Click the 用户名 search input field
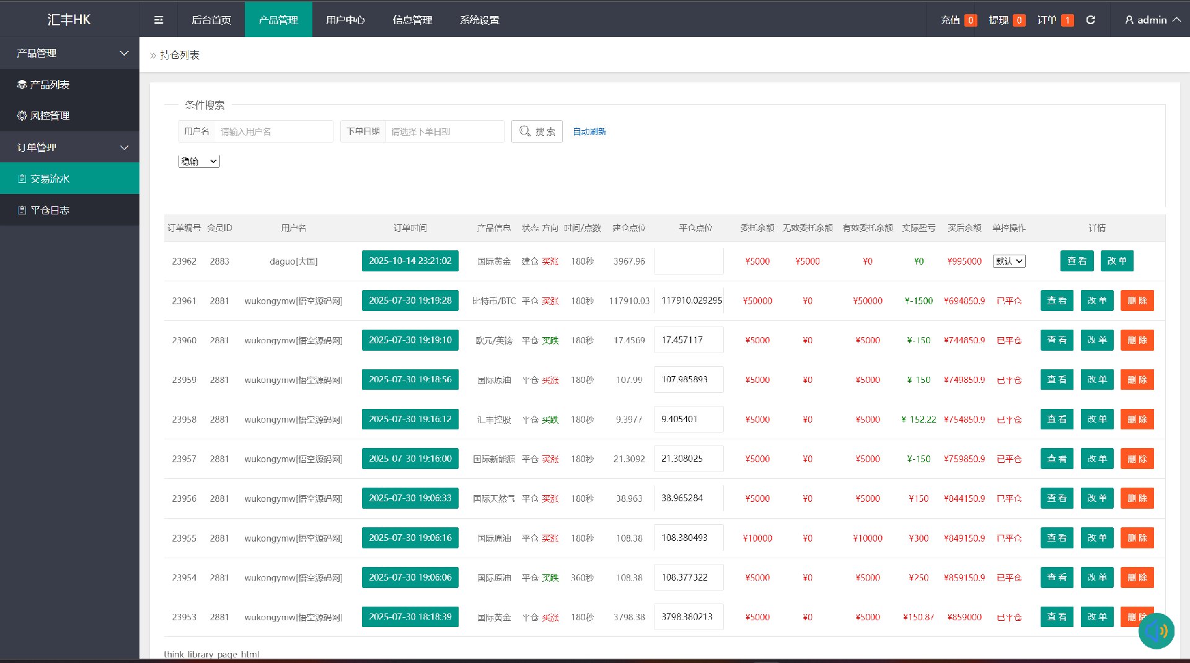Screen dimensions: 1190x663 click(x=273, y=132)
